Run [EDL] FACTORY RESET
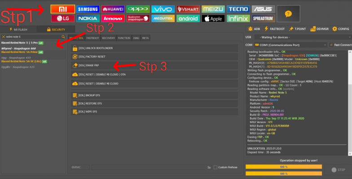Screen dimensions: 352x179 pyautogui.click(x=154, y=56)
